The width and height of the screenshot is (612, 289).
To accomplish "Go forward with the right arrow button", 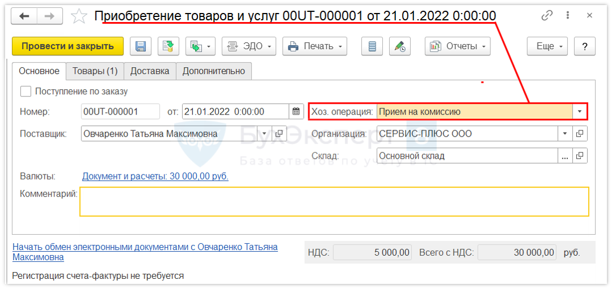I will coord(50,16).
